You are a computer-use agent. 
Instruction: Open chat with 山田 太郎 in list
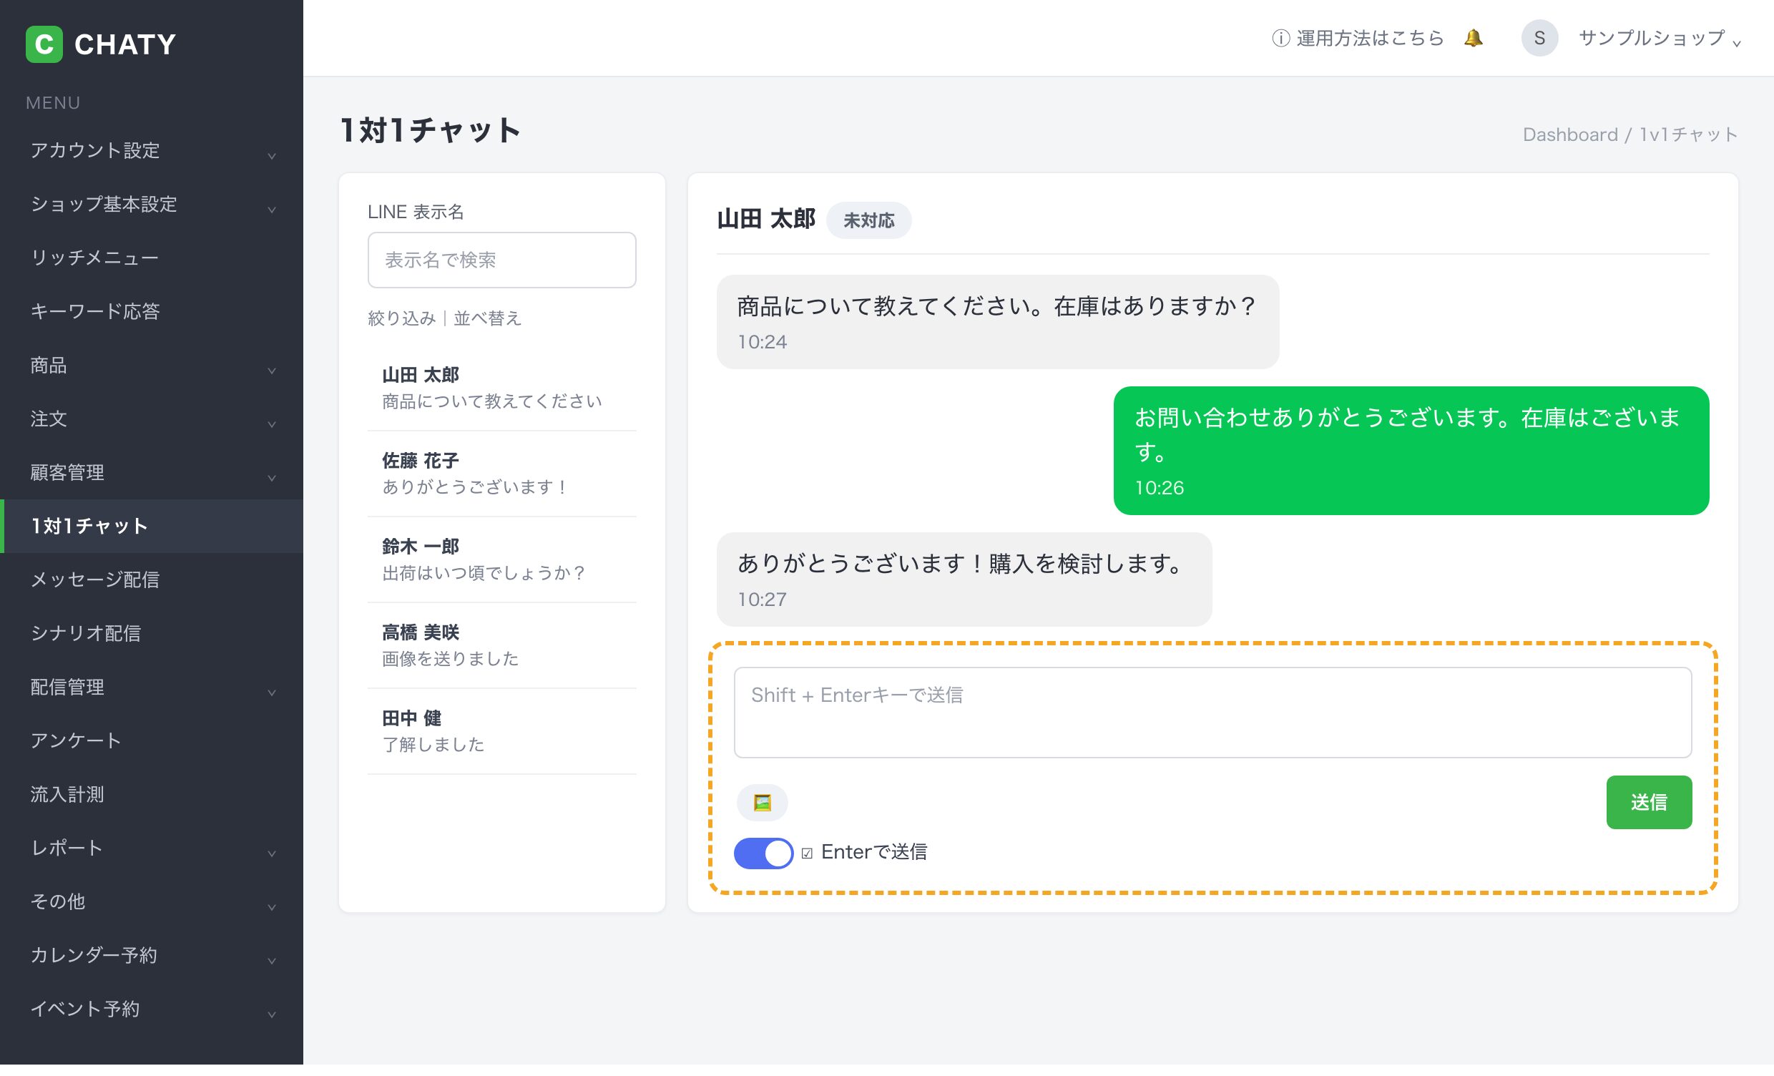[502, 388]
